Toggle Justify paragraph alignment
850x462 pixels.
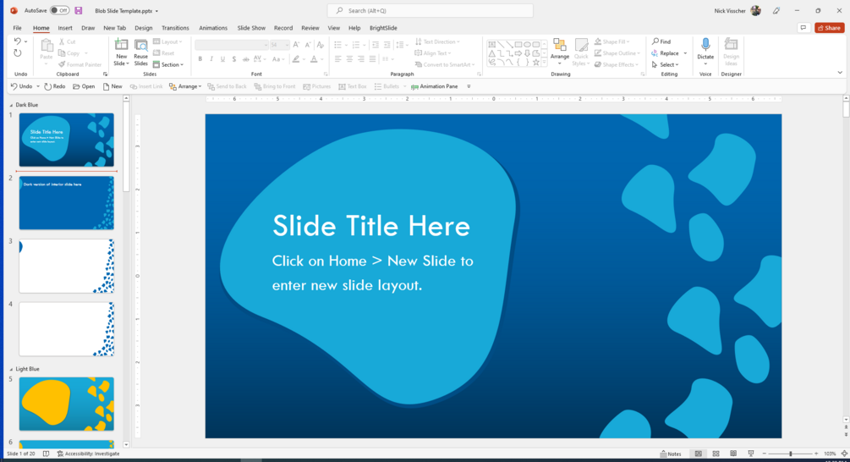[x=372, y=59]
